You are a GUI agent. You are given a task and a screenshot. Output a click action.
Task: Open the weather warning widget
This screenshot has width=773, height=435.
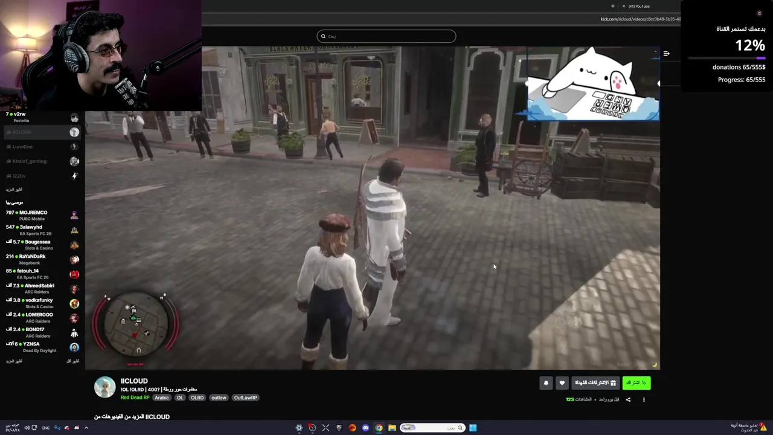click(x=749, y=428)
